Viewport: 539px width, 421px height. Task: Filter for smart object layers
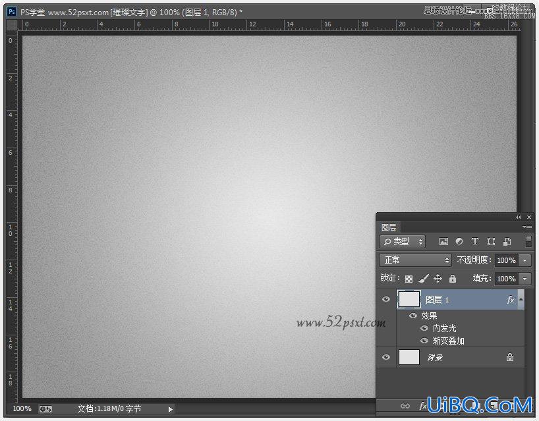click(507, 242)
